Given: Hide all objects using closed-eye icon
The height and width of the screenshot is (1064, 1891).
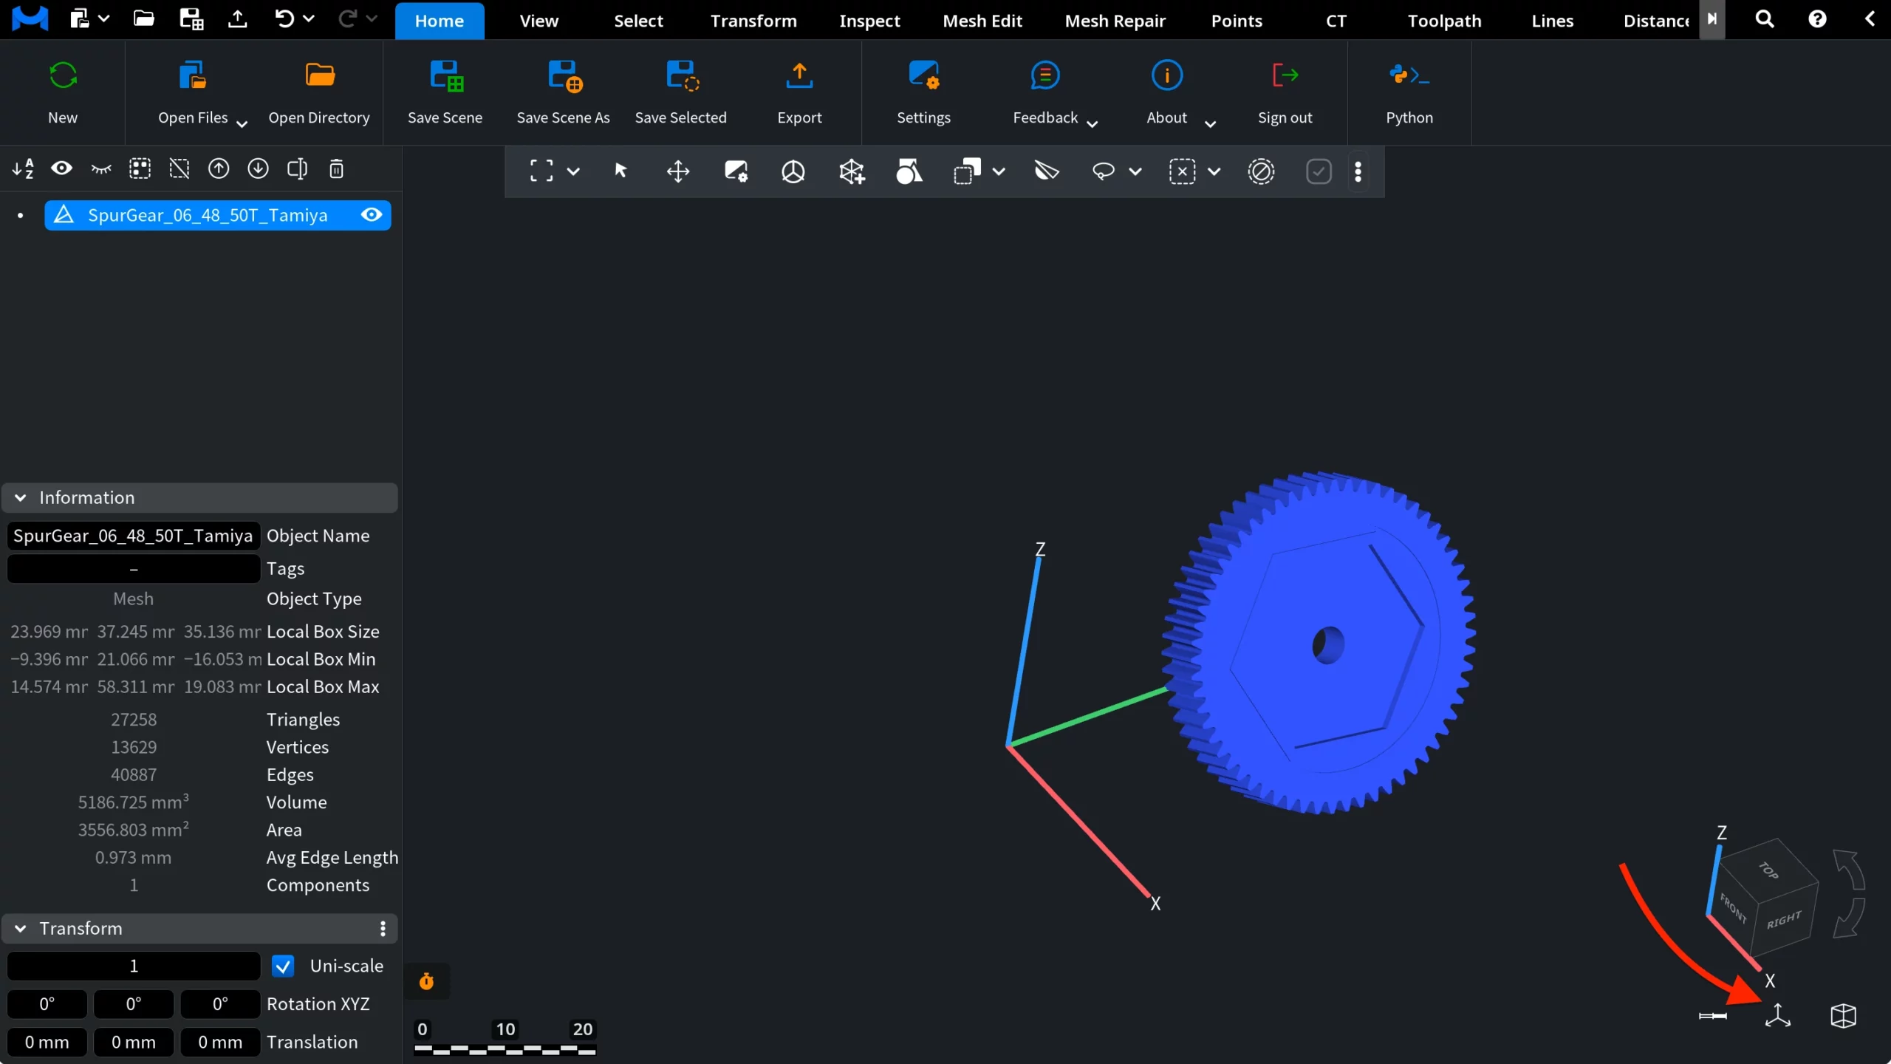Looking at the screenshot, I should click(100, 168).
